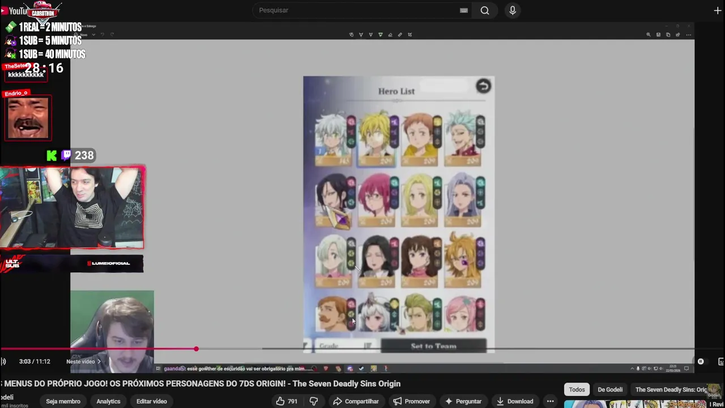Click the zoom magnifier in snip toolbar
The width and height of the screenshot is (725, 408).
(649, 35)
